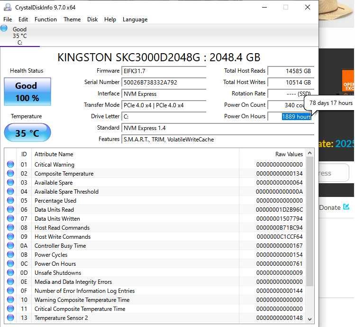Click status orb for Percentage Used row
The height and width of the screenshot is (327, 355).
(10, 200)
